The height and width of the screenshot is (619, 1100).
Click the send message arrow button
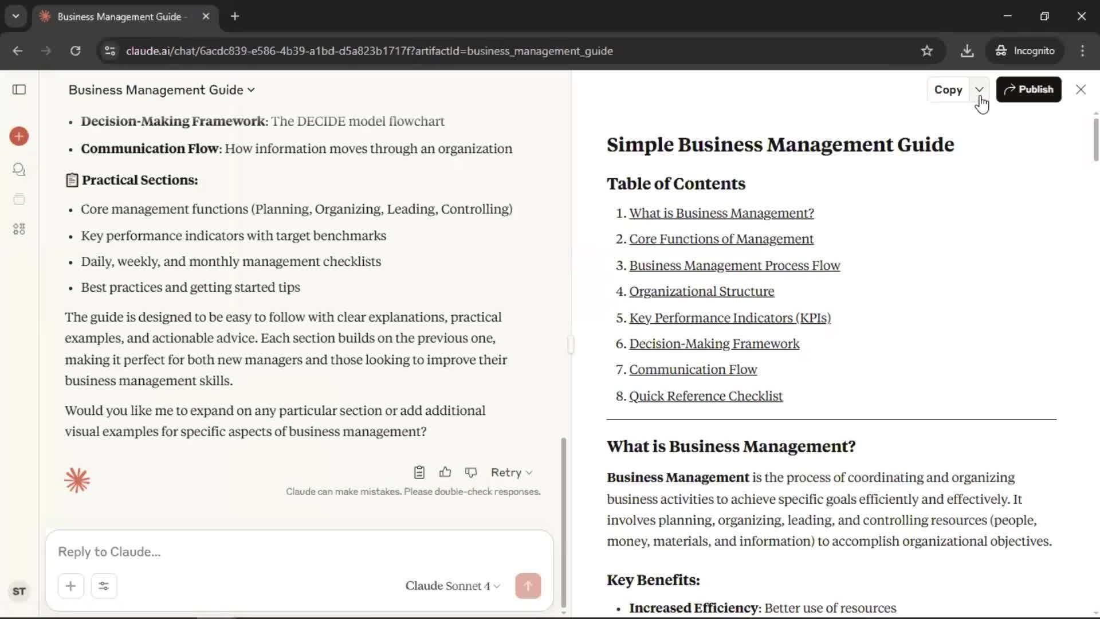528,586
